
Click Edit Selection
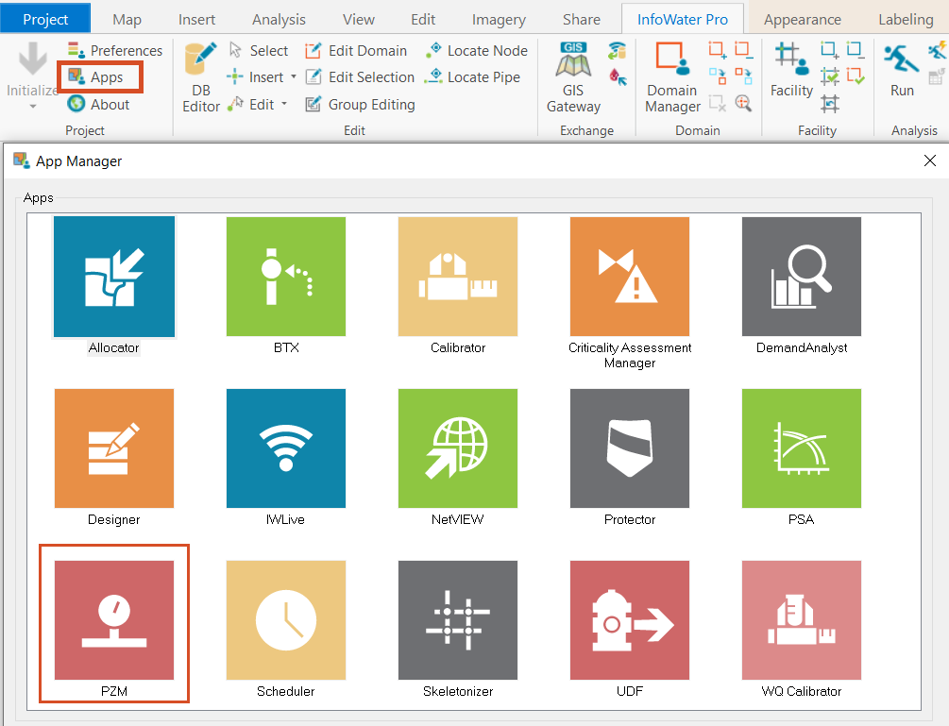(x=360, y=76)
